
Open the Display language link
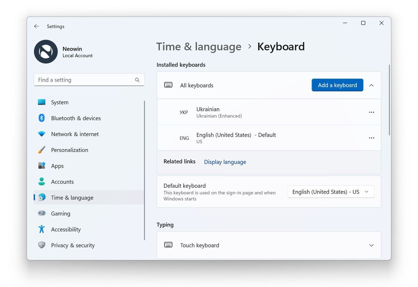click(x=225, y=162)
